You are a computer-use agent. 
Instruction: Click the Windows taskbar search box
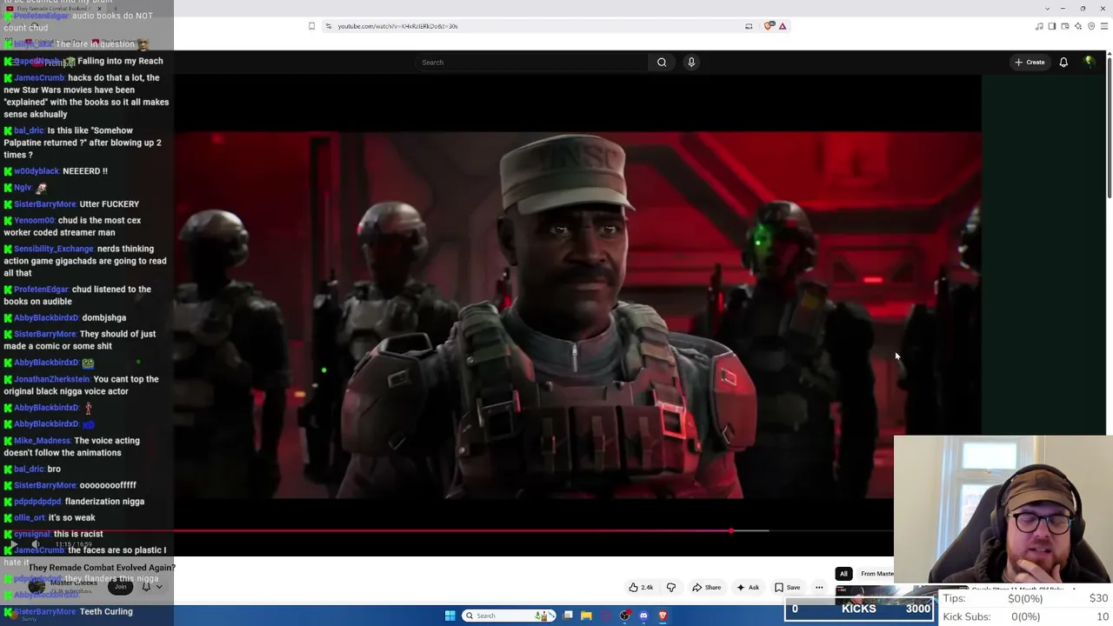click(510, 616)
